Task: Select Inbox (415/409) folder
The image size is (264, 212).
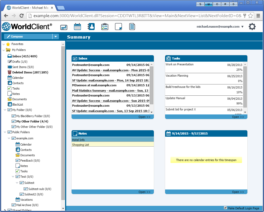Action: pyautogui.click(x=24, y=56)
